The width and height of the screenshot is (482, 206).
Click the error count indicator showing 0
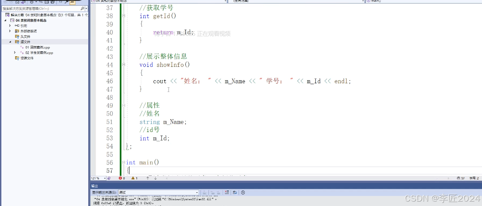122,178
